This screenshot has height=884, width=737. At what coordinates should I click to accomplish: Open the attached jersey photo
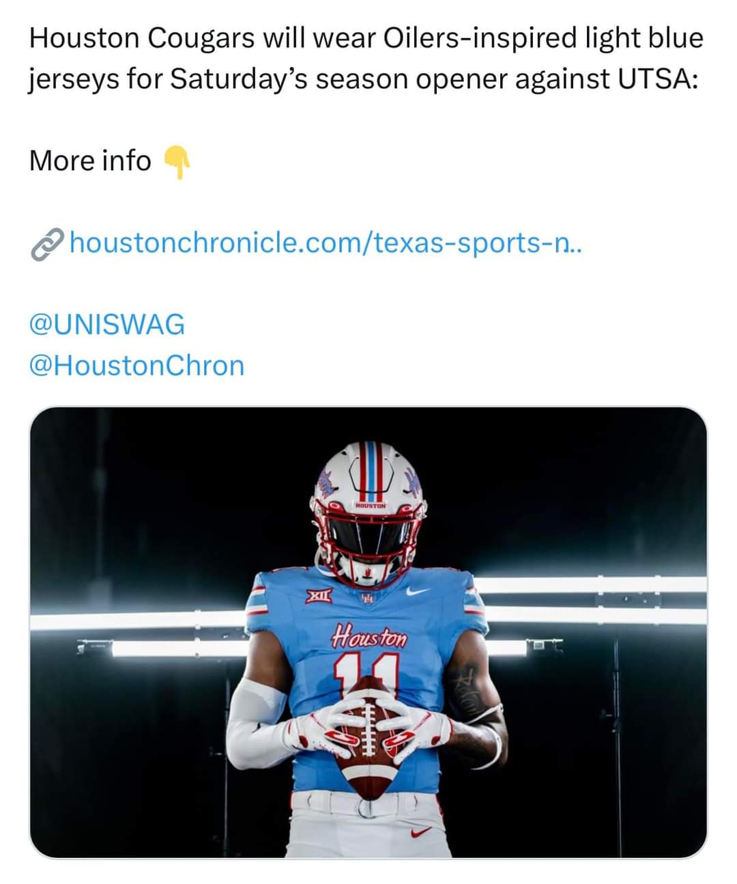[x=369, y=632]
